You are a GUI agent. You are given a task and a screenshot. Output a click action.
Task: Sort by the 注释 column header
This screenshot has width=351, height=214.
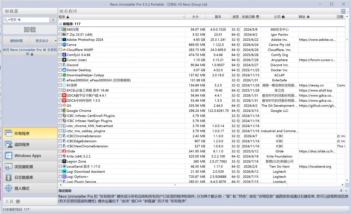pyautogui.click(x=341, y=17)
